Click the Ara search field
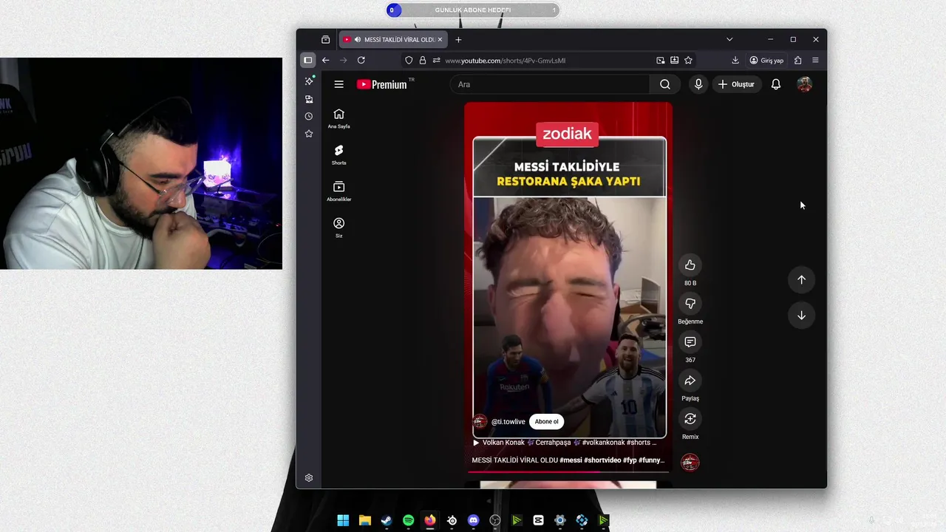 coord(550,84)
